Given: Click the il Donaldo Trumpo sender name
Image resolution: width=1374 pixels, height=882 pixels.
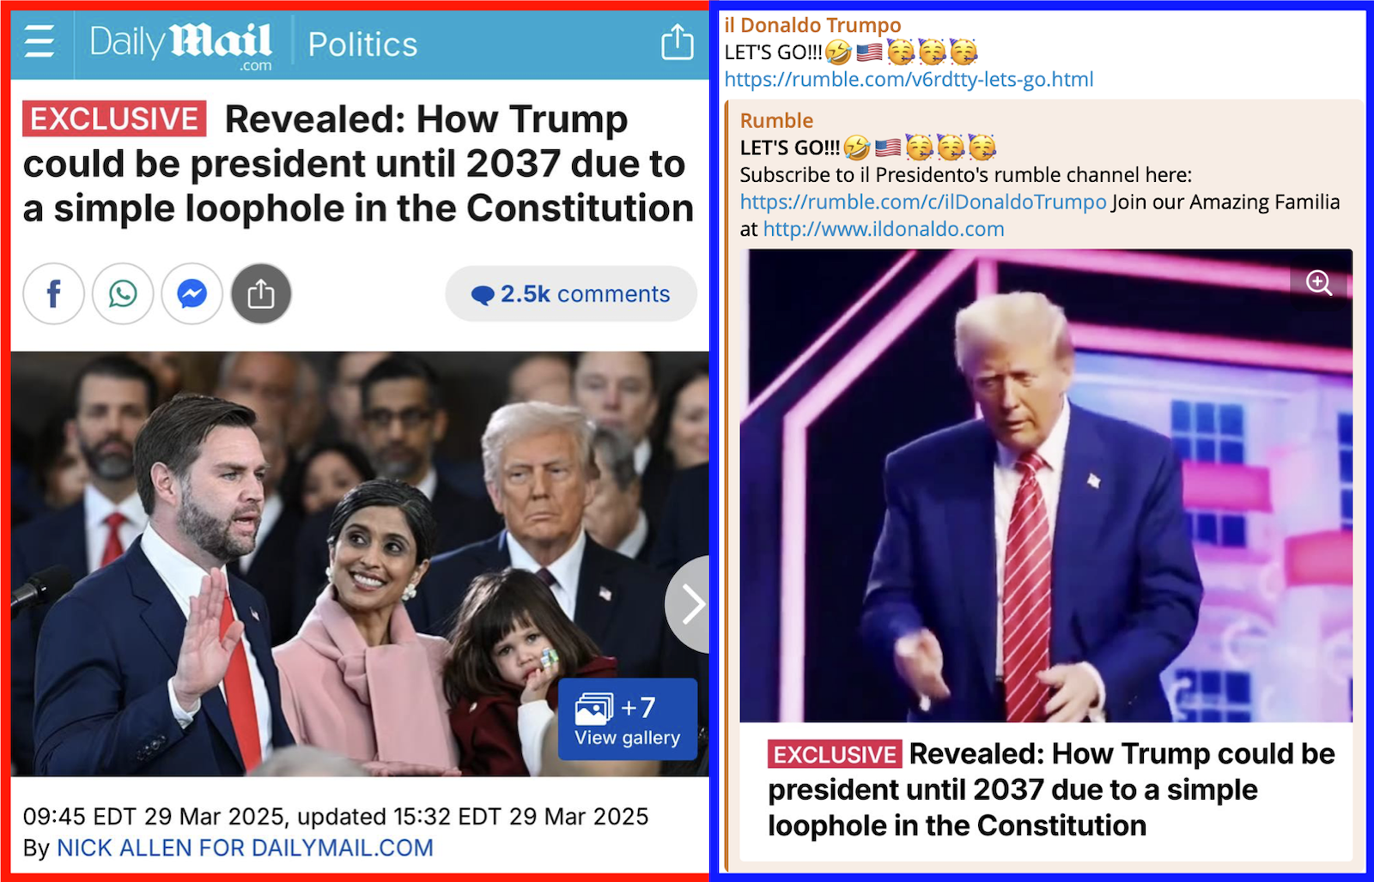Looking at the screenshot, I should [812, 26].
